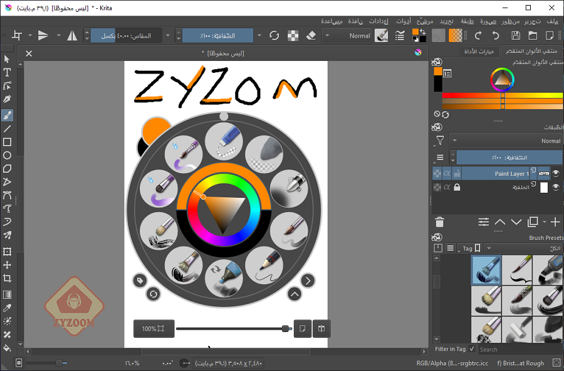Select the Fill bucket tool
Screen dimensions: 564x371
pyautogui.click(x=7, y=348)
